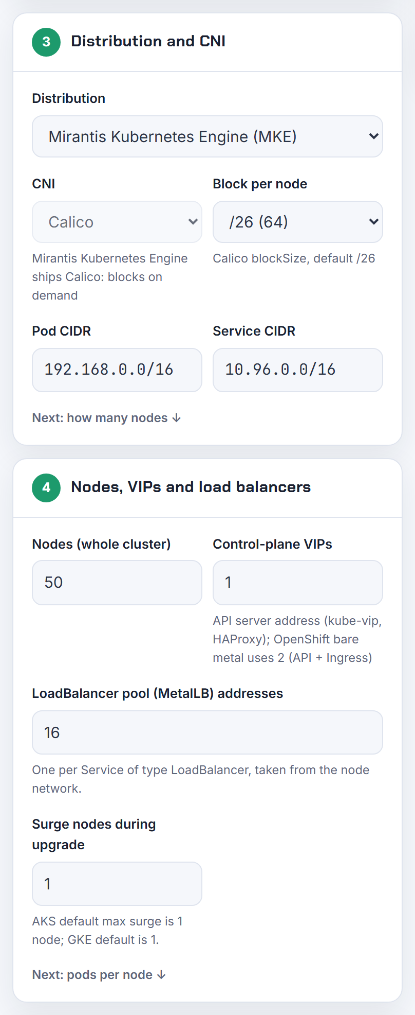Focus the Nodes (whole cluster) input
Image resolution: width=415 pixels, height=1015 pixels.
117,583
